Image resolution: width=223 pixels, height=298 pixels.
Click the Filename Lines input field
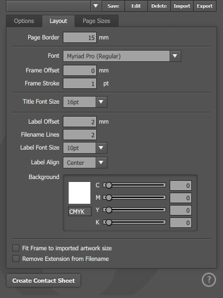click(80, 135)
